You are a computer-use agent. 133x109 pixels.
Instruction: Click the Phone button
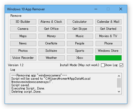tap(108, 43)
